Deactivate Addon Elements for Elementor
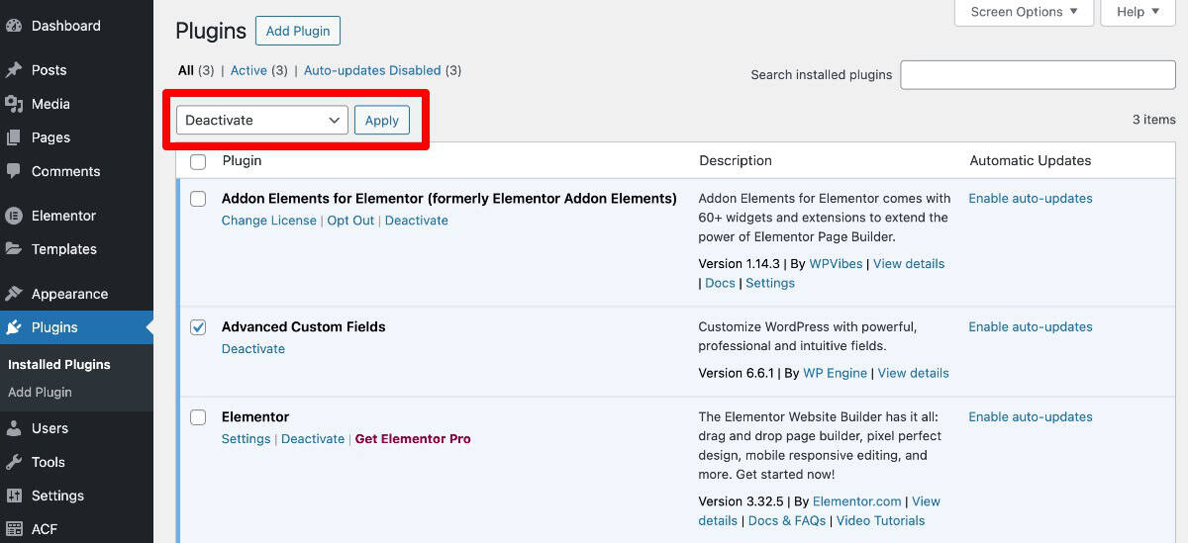 417,221
